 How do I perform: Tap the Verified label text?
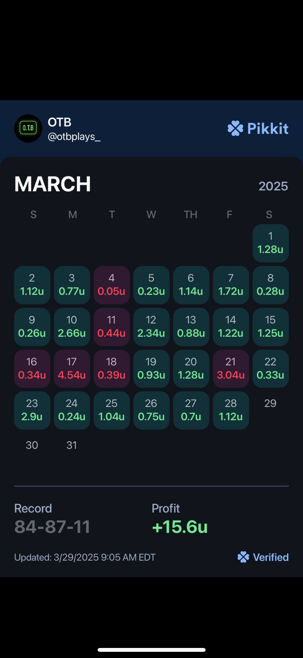pos(271,557)
